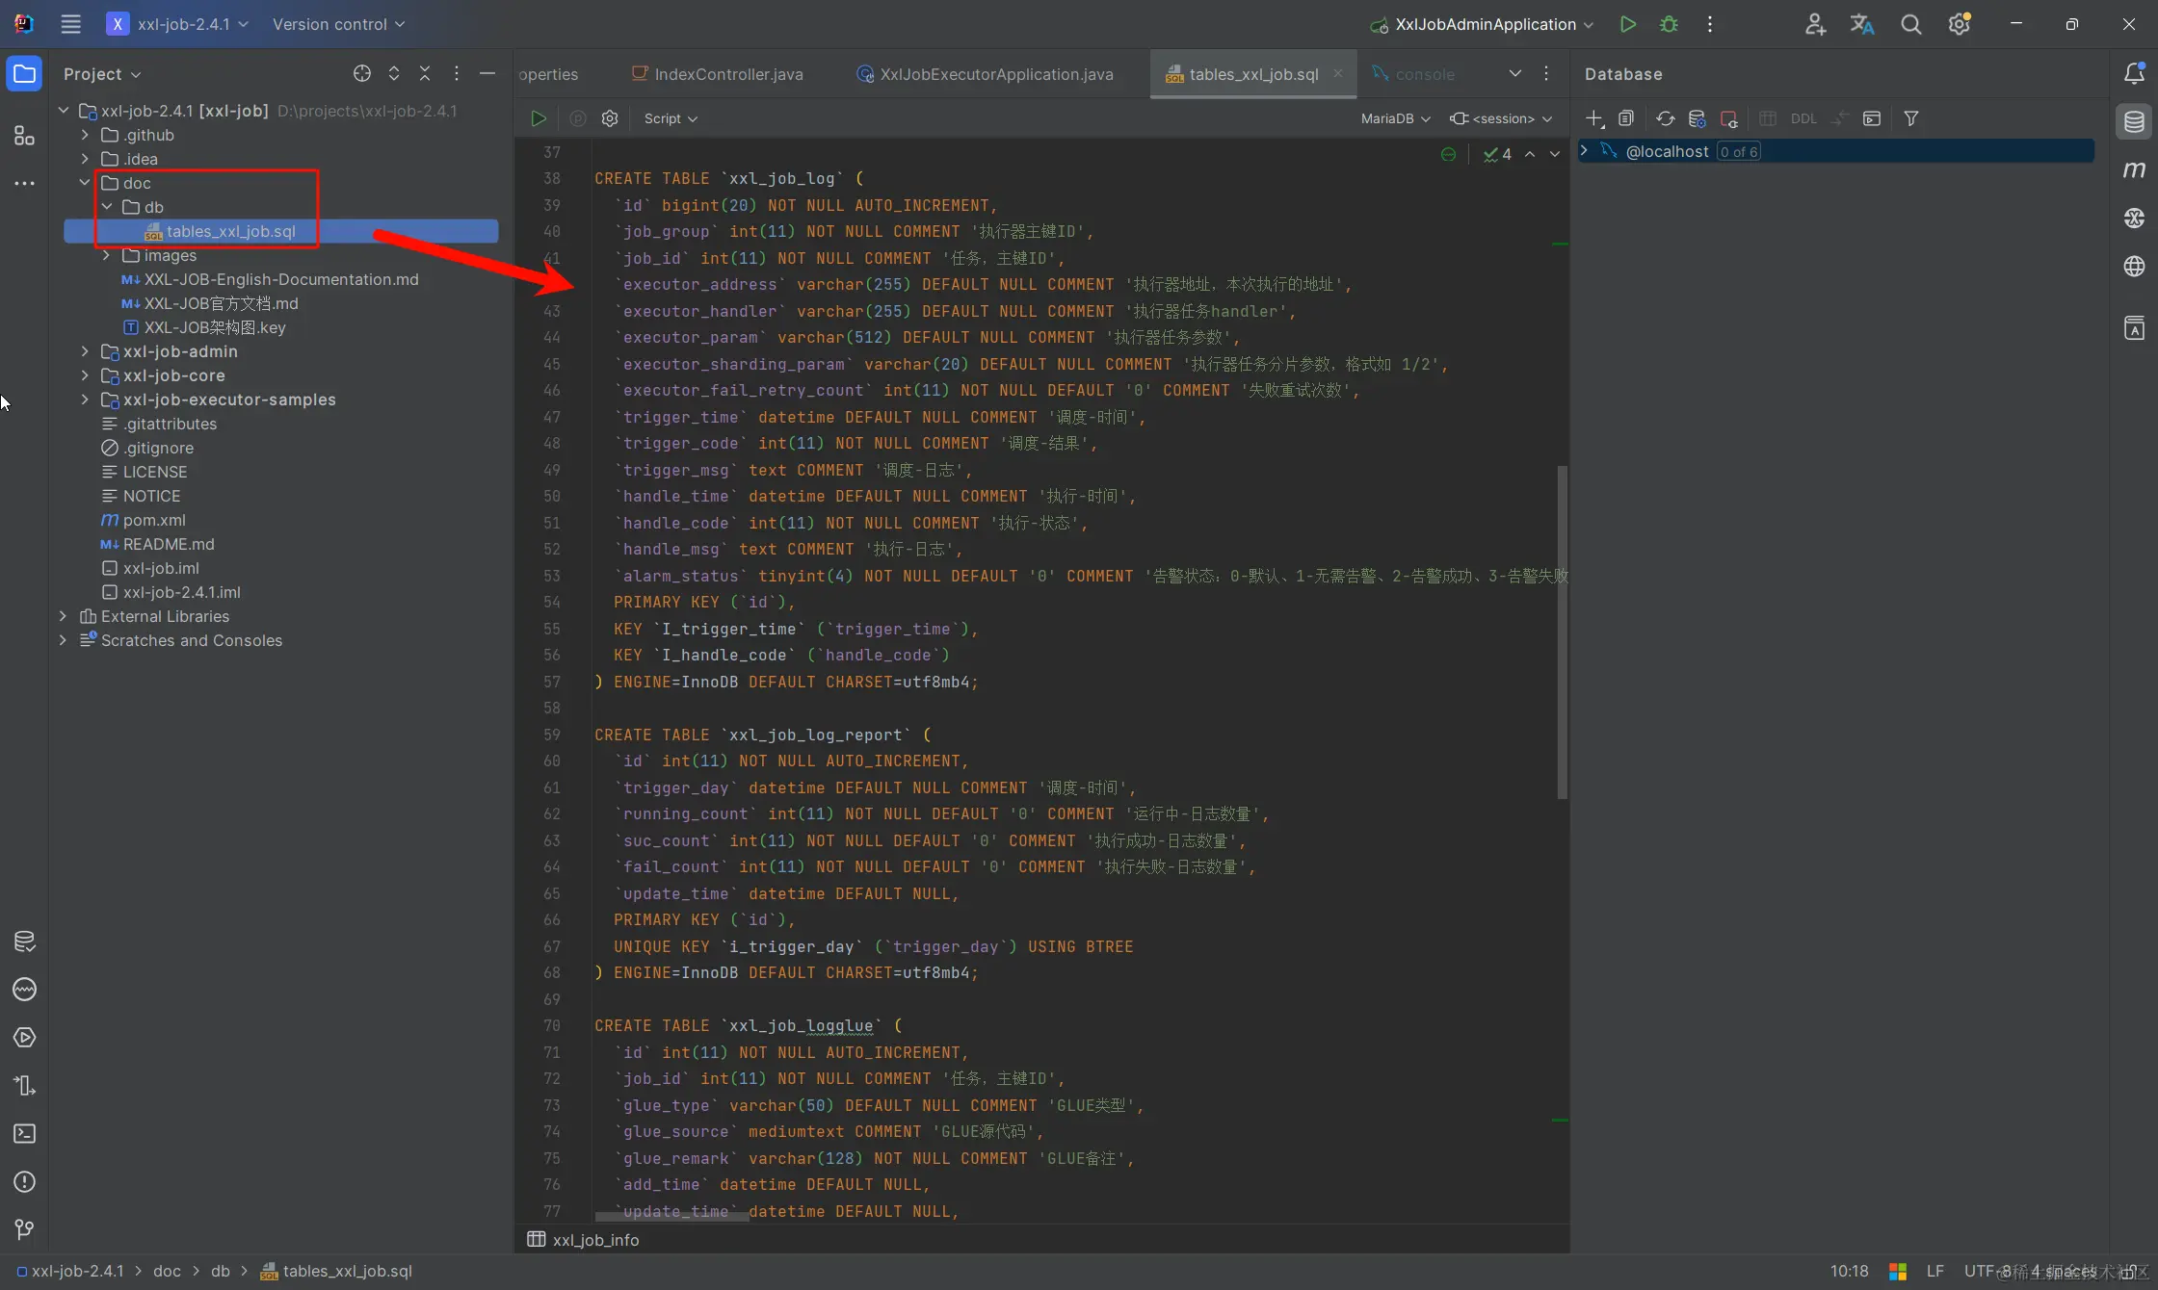Viewport: 2158px width, 1290px height.
Task: Open the main hamburger menu
Action: pyautogui.click(x=70, y=24)
